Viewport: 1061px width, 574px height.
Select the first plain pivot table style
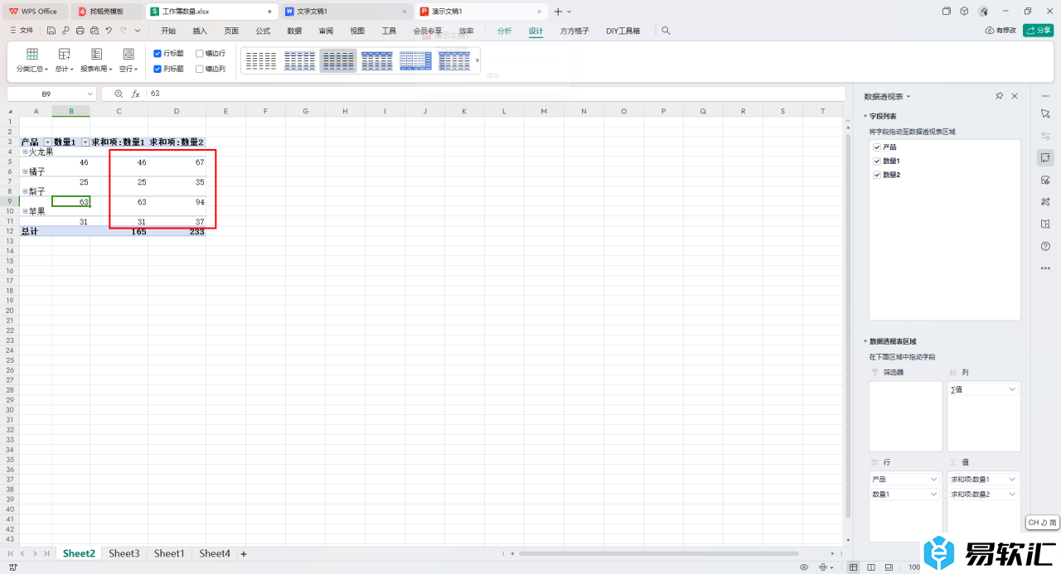tap(261, 60)
